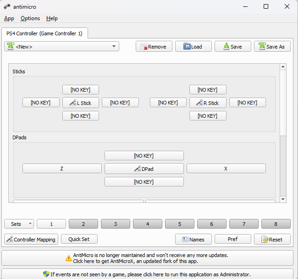
Task: Click the antimicro gamepad title icon
Action: 7,7
